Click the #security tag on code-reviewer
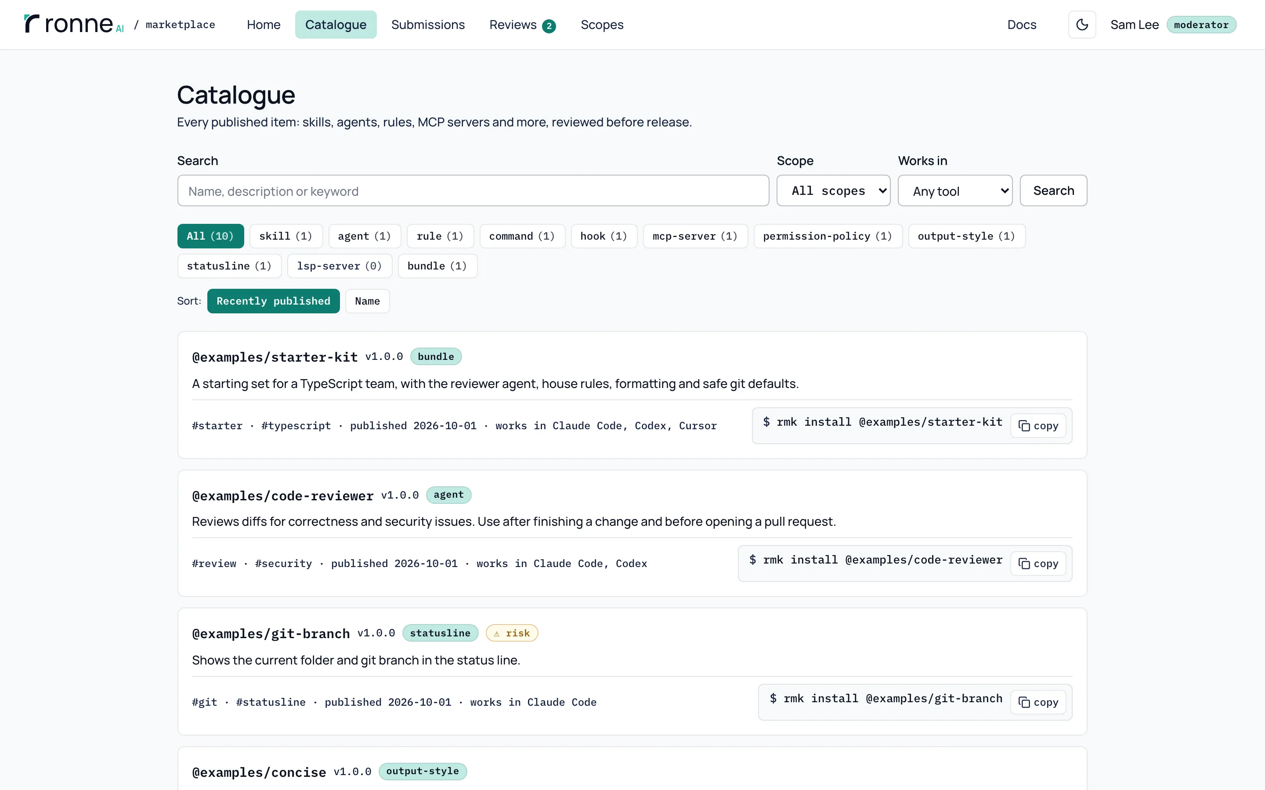The height and width of the screenshot is (790, 1265). coord(283,564)
